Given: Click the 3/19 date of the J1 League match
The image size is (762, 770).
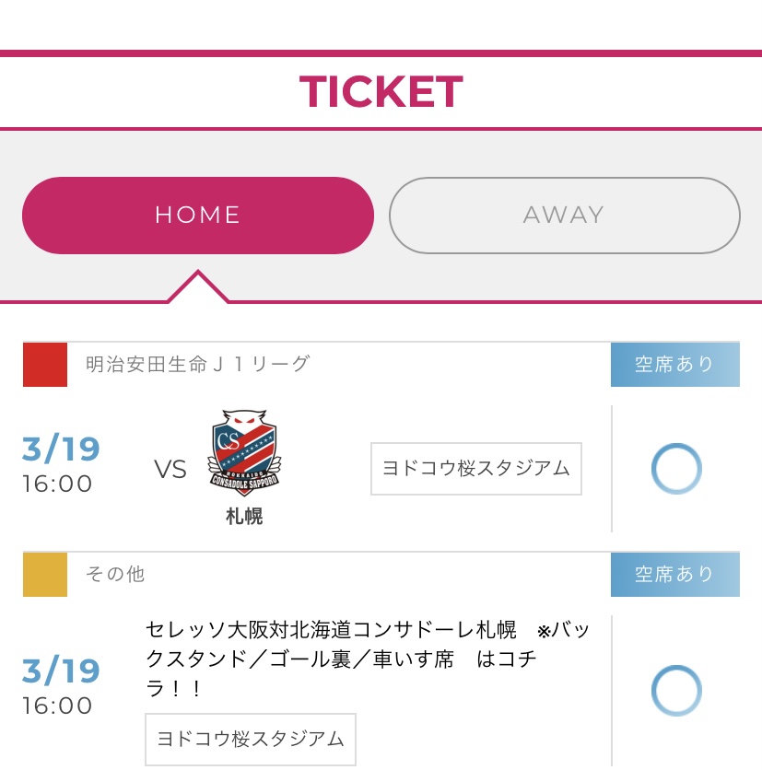Looking at the screenshot, I should click(x=61, y=449).
